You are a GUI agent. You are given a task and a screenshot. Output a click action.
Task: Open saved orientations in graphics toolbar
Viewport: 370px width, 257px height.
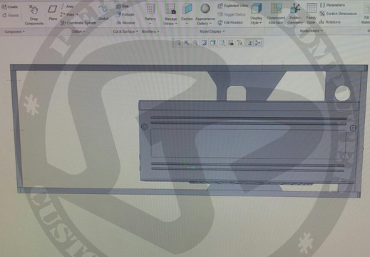coord(222,43)
